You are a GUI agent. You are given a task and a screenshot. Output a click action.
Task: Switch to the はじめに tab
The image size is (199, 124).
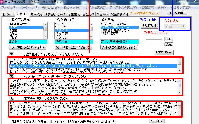[x=8, y=14]
